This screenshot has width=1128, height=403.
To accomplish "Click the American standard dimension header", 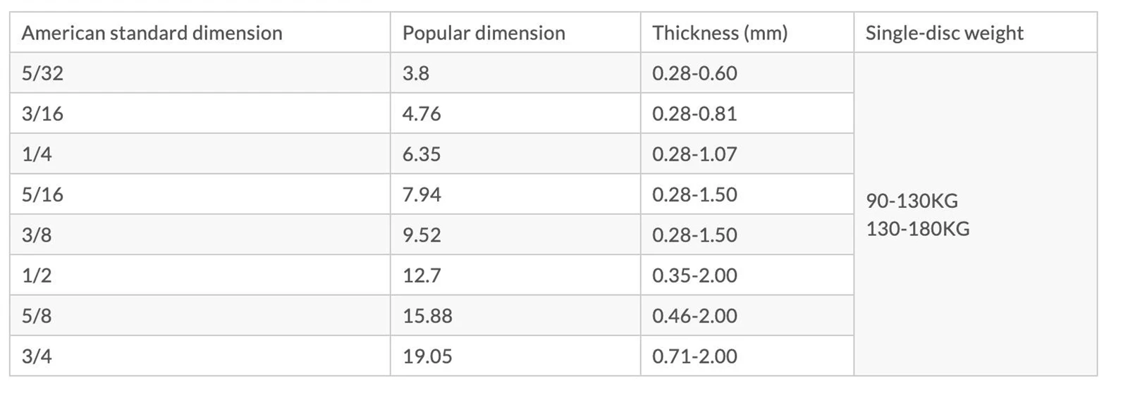I will click(x=200, y=32).
